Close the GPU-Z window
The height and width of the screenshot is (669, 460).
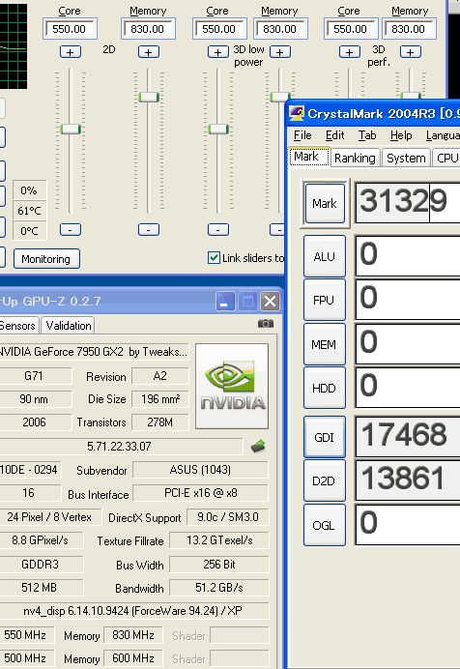click(x=270, y=302)
